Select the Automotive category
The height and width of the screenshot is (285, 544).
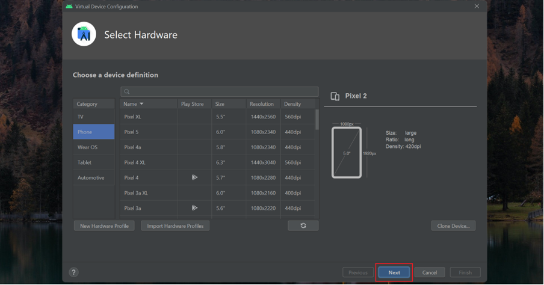tap(94, 177)
